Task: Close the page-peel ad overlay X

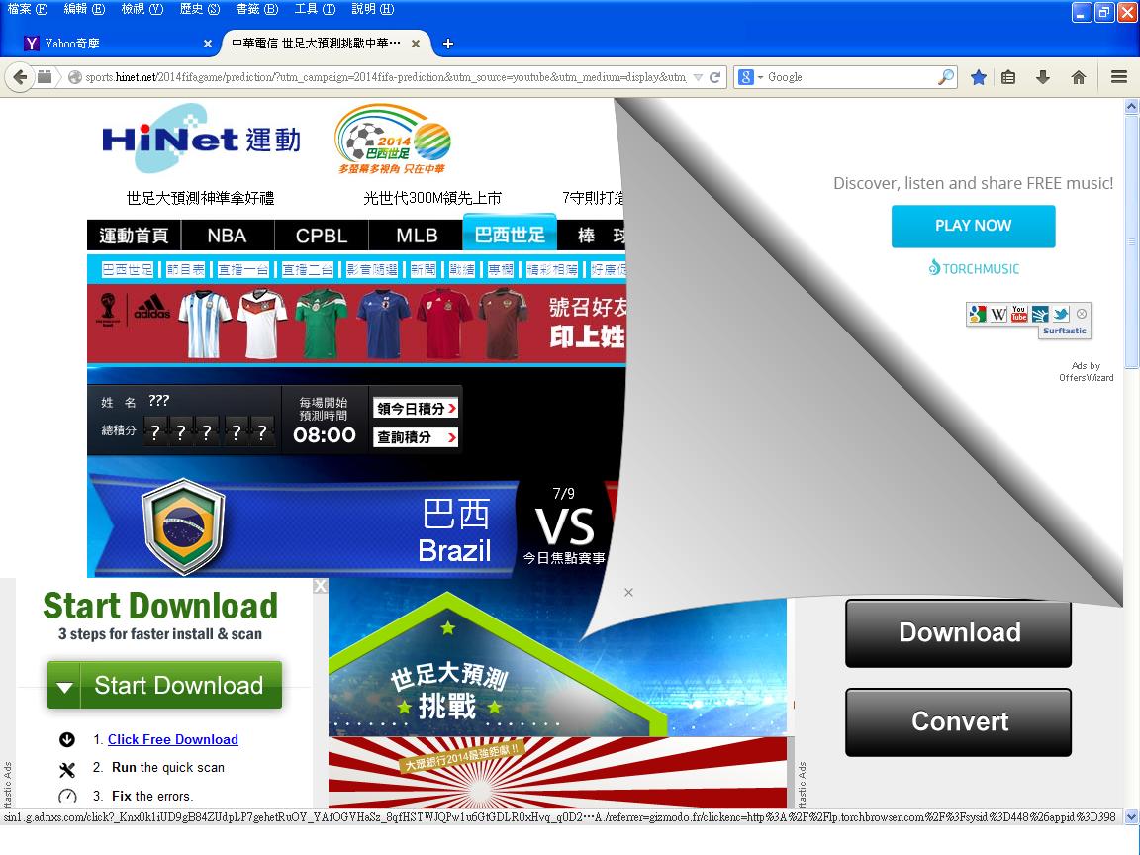Action: click(x=629, y=593)
